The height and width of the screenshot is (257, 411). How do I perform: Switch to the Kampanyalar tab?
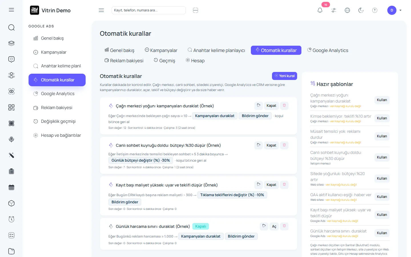(x=161, y=50)
